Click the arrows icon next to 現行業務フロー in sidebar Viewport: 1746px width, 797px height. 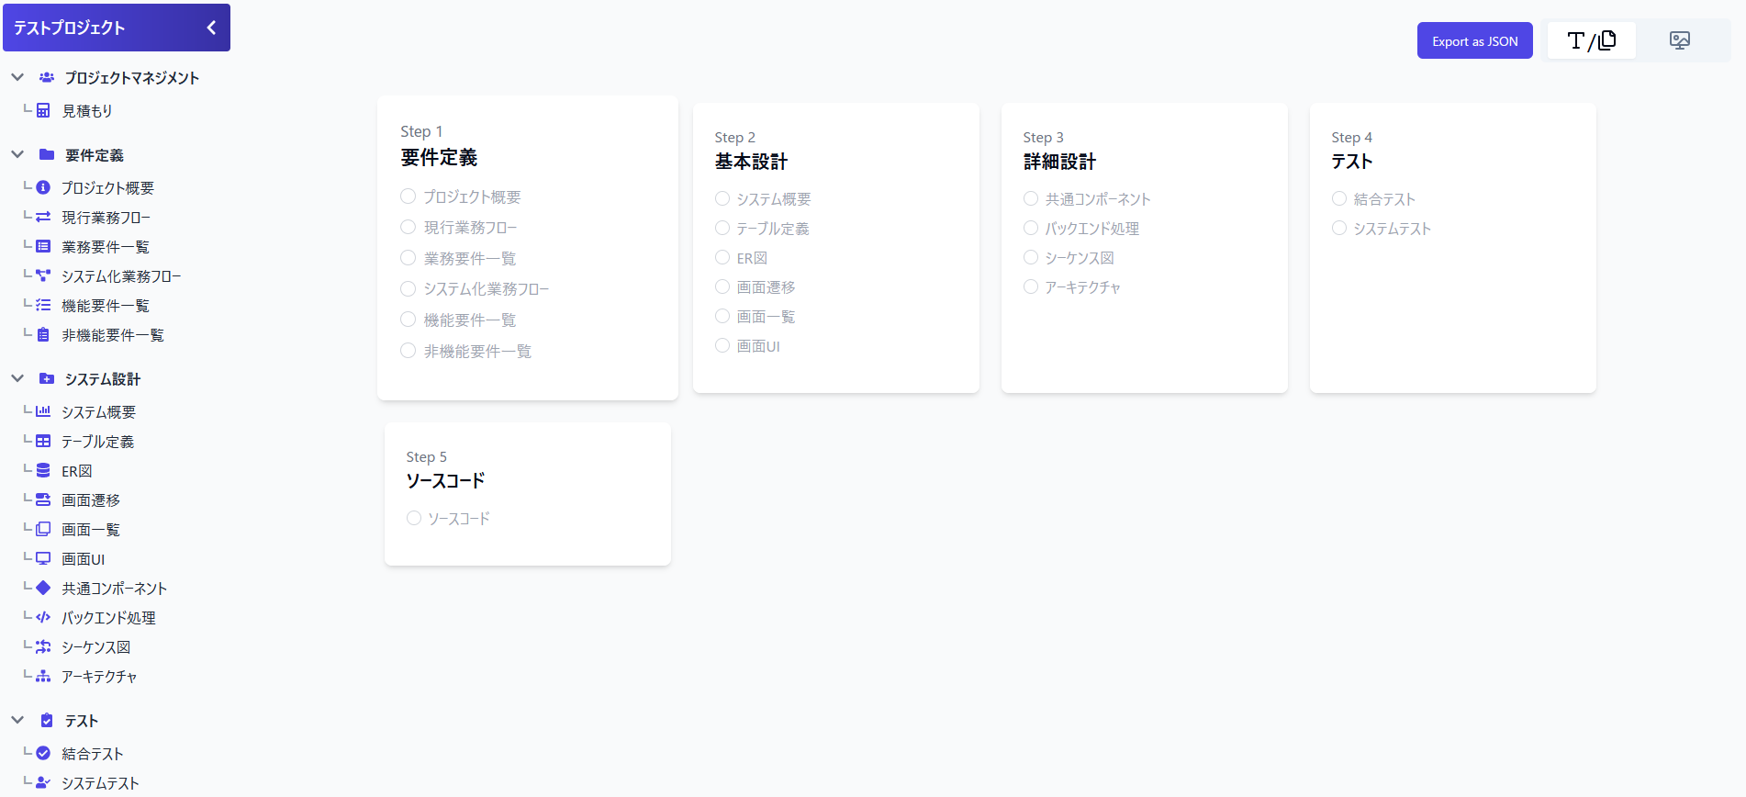click(43, 217)
